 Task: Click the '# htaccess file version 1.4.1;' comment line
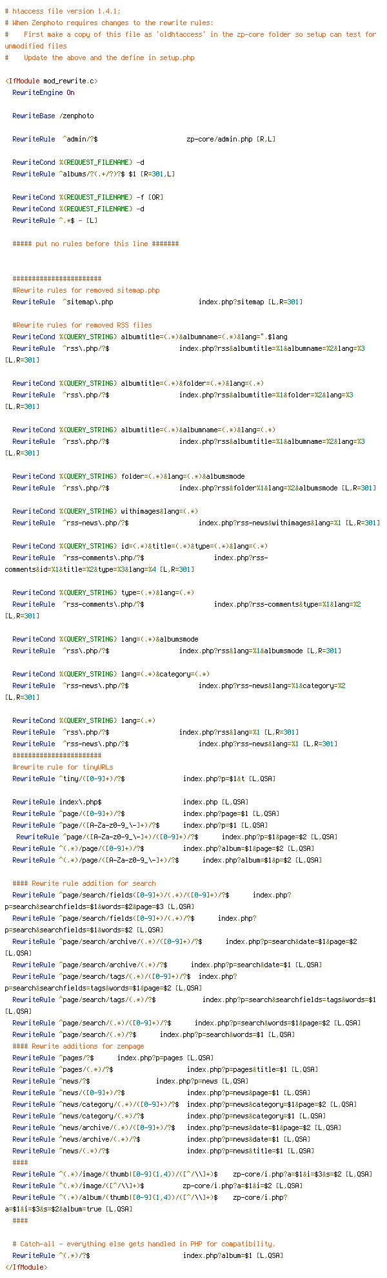point(63,11)
